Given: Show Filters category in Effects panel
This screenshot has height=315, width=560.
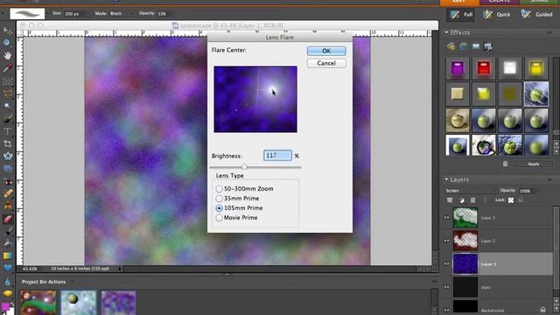Looking at the screenshot, I should [x=451, y=46].
